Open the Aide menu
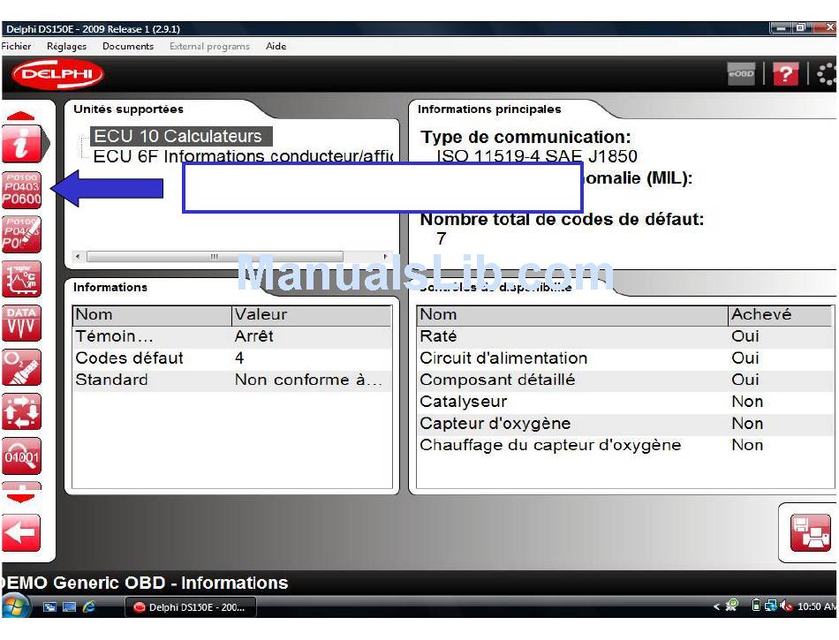This screenshot has height=640, width=839. (x=276, y=46)
